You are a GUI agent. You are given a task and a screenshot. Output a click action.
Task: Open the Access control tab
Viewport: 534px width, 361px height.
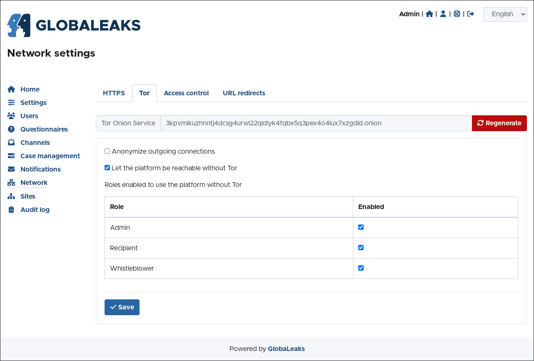[x=186, y=93]
